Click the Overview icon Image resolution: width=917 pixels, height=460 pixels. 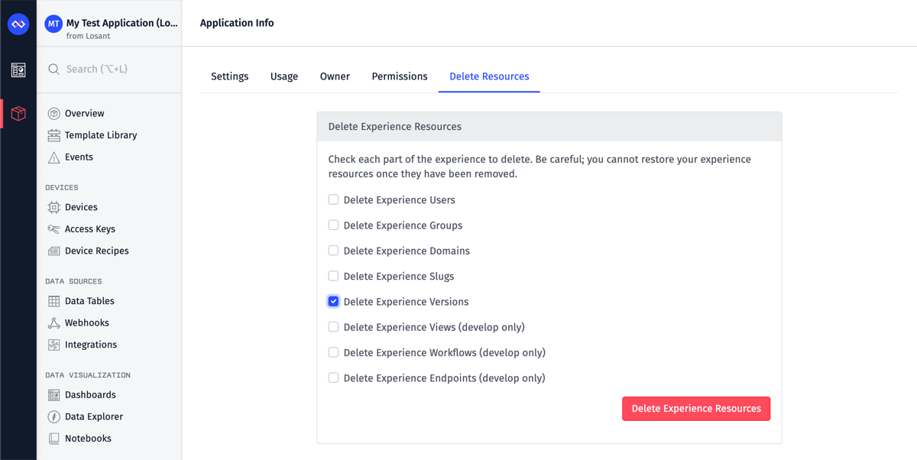[53, 113]
